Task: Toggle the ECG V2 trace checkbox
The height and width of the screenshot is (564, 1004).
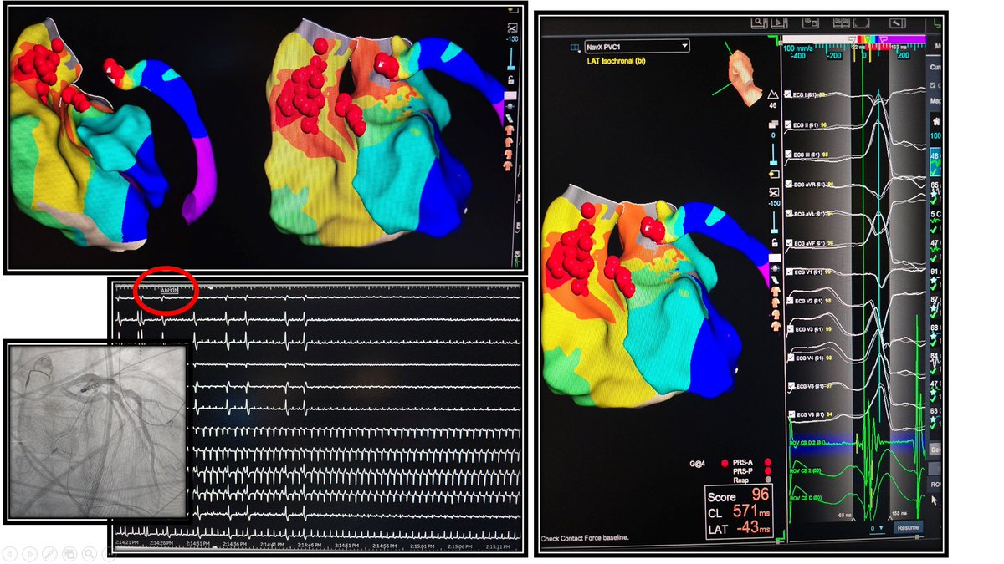Action: coord(789,300)
